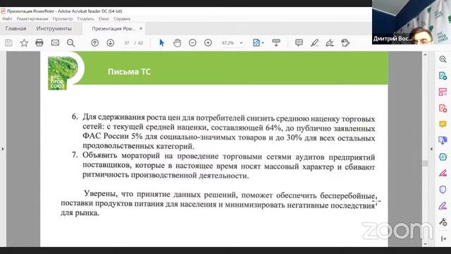Open Export PDF tool in sidebar
Image resolution: width=451 pixels, height=254 pixels.
(x=443, y=75)
